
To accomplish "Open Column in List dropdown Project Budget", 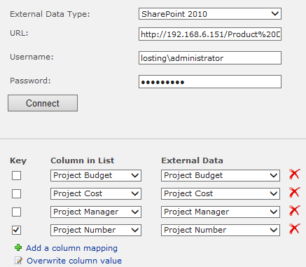I will point(96,175).
